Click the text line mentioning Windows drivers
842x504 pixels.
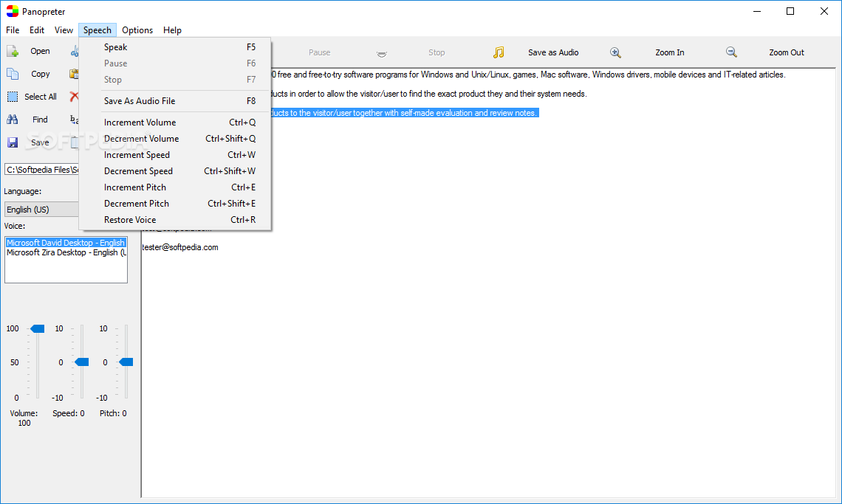coord(528,75)
